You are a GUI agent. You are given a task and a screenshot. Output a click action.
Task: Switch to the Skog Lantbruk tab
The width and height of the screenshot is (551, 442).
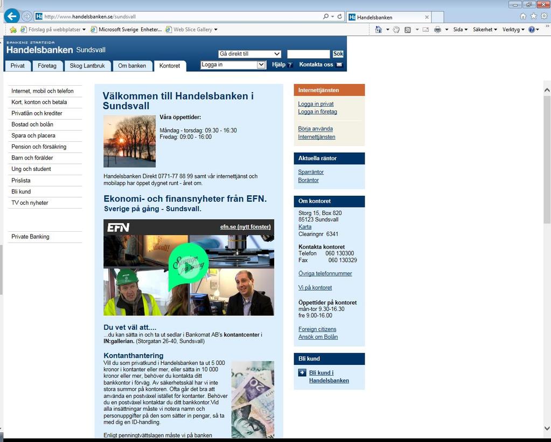87,66
